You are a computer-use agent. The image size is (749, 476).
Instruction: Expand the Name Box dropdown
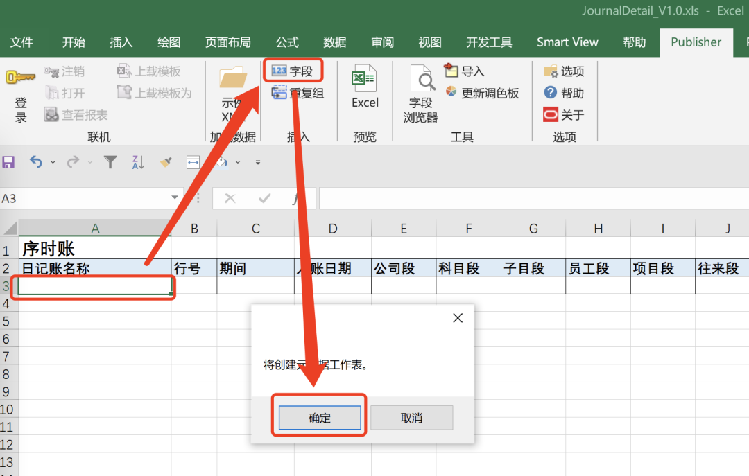click(x=175, y=197)
